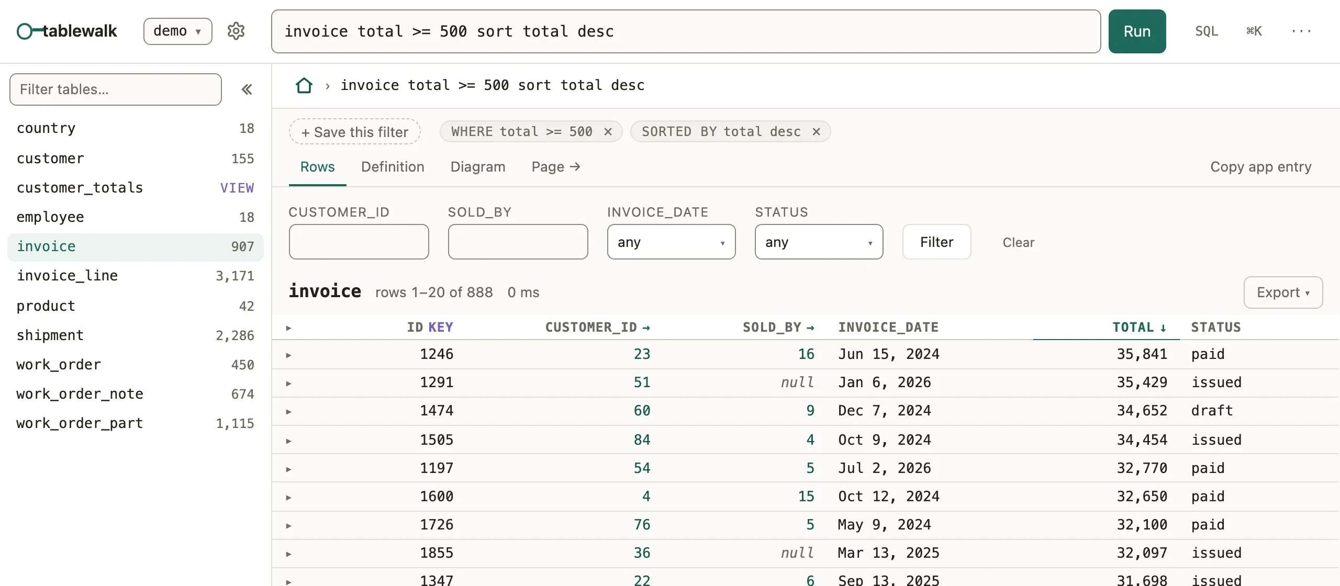The image size is (1340, 586).
Task: Sort by the ID KEY column header
Action: (430, 328)
